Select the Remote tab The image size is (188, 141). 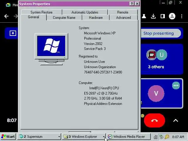click(x=123, y=12)
